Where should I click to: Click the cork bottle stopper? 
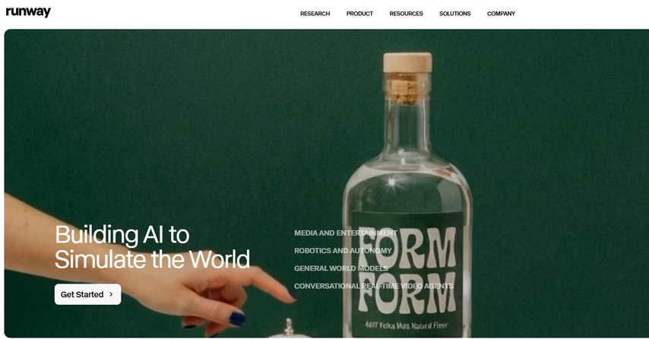pyautogui.click(x=407, y=78)
